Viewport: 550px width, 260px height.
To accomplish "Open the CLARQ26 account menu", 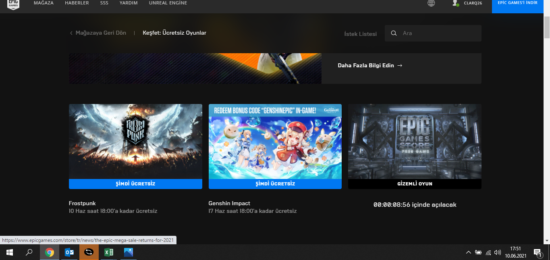I will tap(473, 3).
